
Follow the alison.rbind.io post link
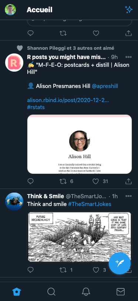click(x=68, y=100)
